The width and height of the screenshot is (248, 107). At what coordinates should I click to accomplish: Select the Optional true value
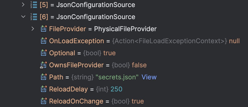109,53
